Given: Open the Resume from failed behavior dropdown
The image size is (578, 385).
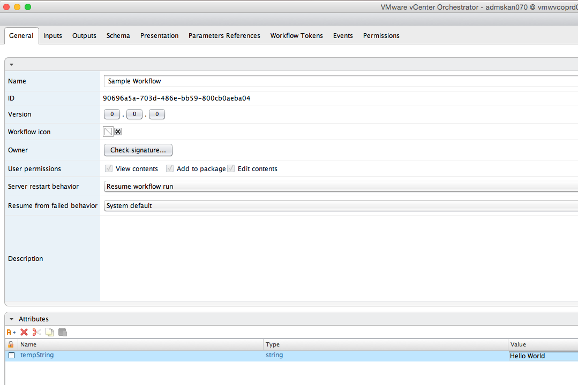Looking at the screenshot, I should [x=340, y=205].
